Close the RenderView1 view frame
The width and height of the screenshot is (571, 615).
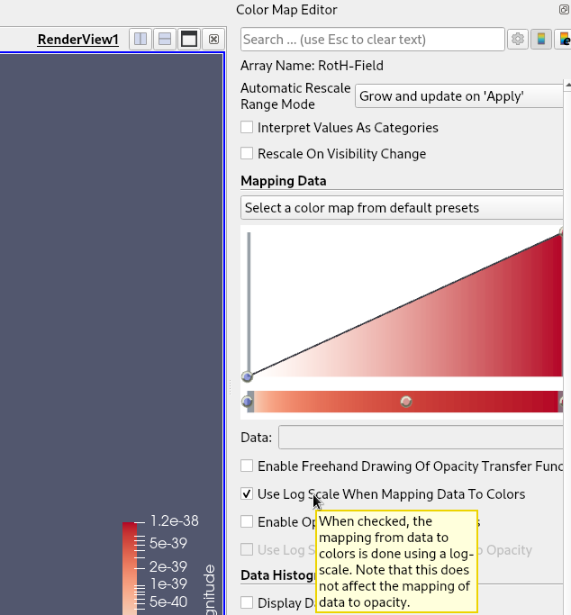tap(213, 40)
